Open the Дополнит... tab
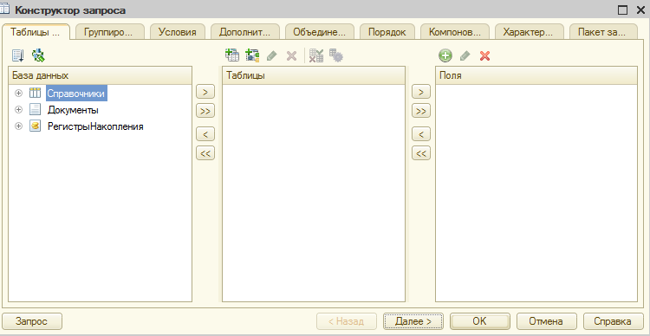650x336 pixels. (244, 32)
